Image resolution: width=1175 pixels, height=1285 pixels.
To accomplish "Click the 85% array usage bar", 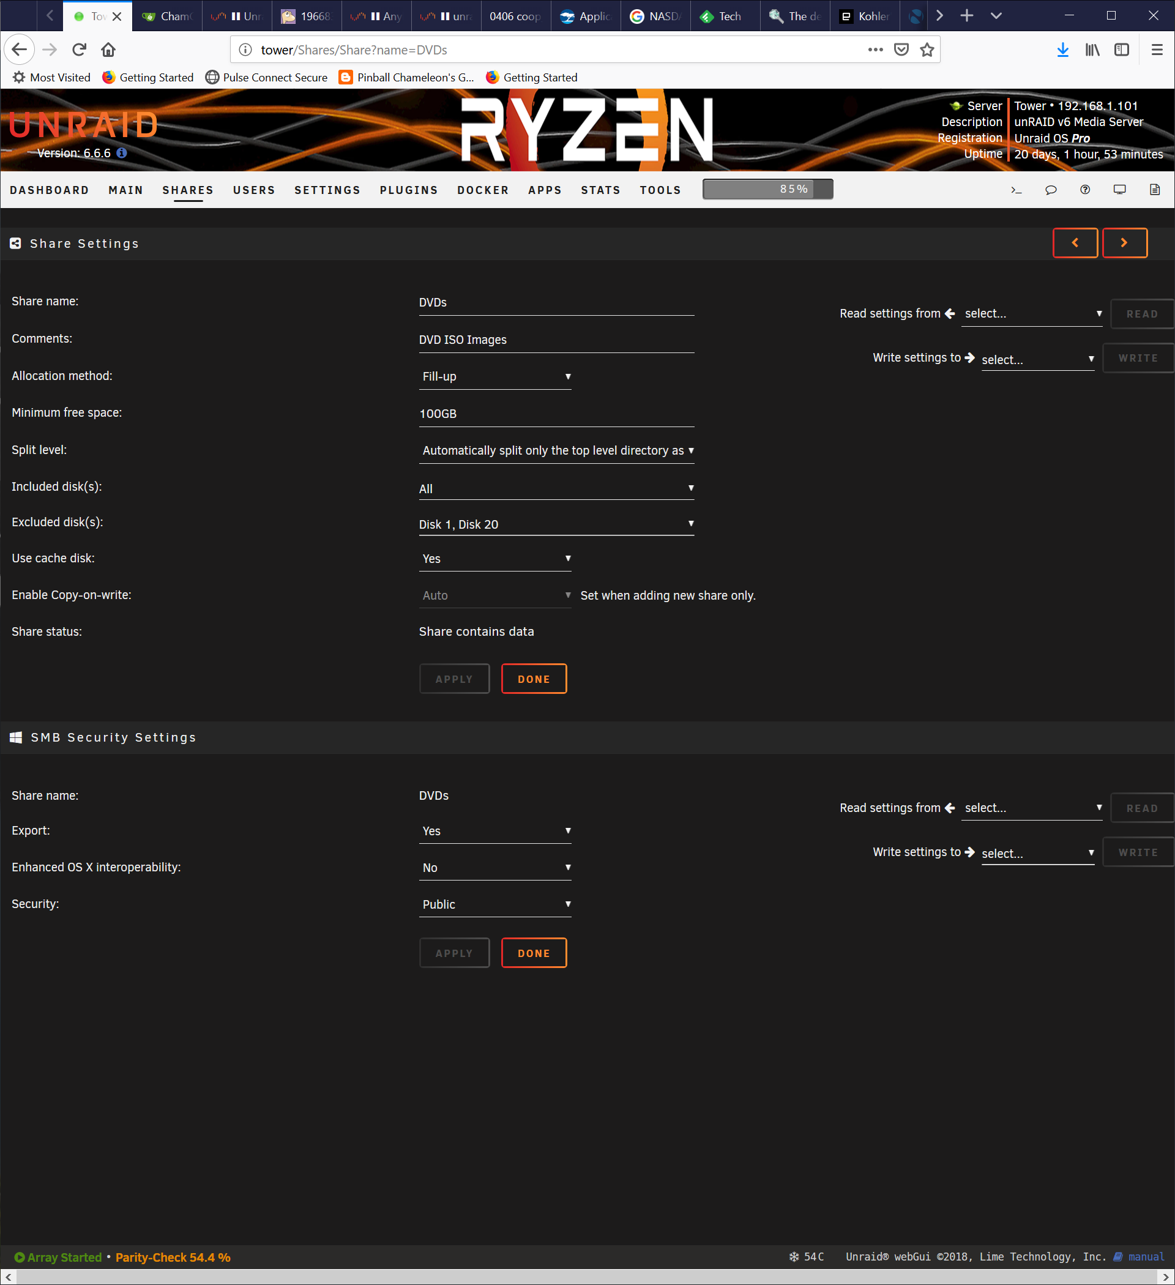I will pos(767,189).
